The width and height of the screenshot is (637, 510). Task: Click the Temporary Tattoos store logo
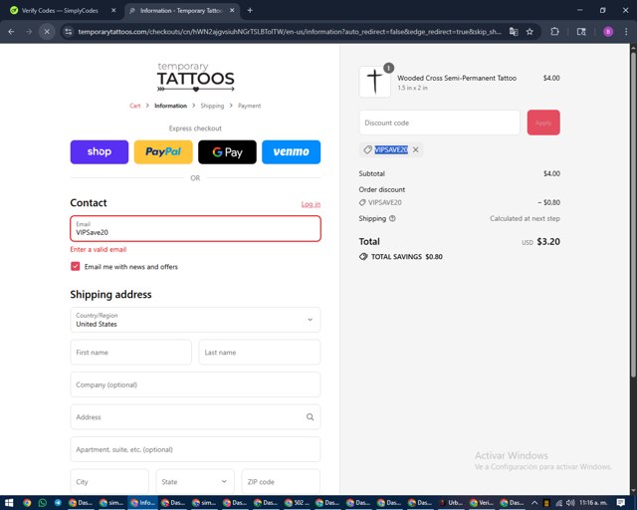pyautogui.click(x=195, y=77)
